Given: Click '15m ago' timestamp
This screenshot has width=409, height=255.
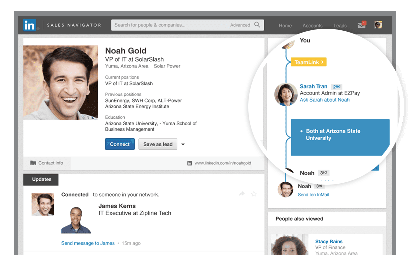Looking at the screenshot, I should pyautogui.click(x=131, y=243).
